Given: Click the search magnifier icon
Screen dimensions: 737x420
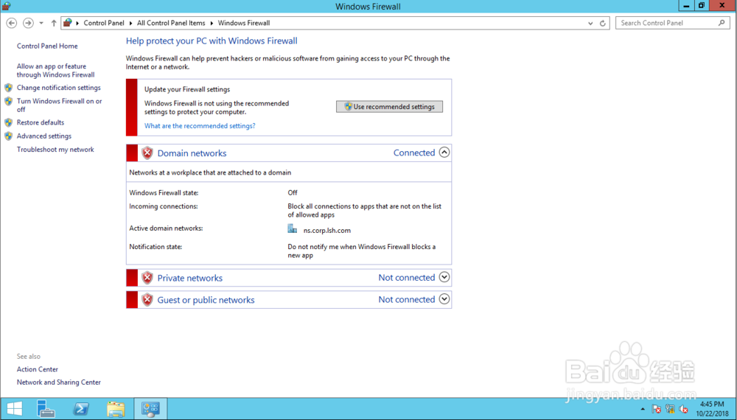Looking at the screenshot, I should (722, 23).
